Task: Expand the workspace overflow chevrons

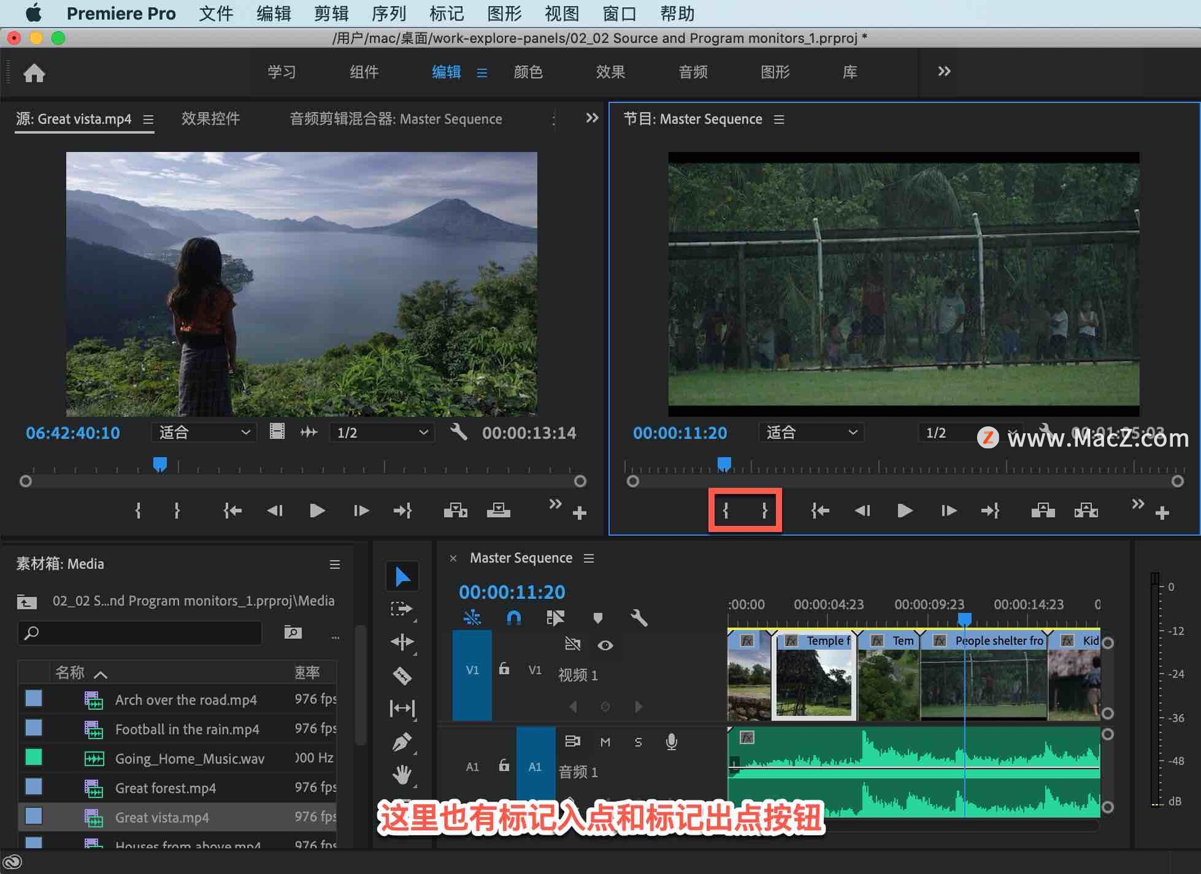Action: [x=944, y=71]
